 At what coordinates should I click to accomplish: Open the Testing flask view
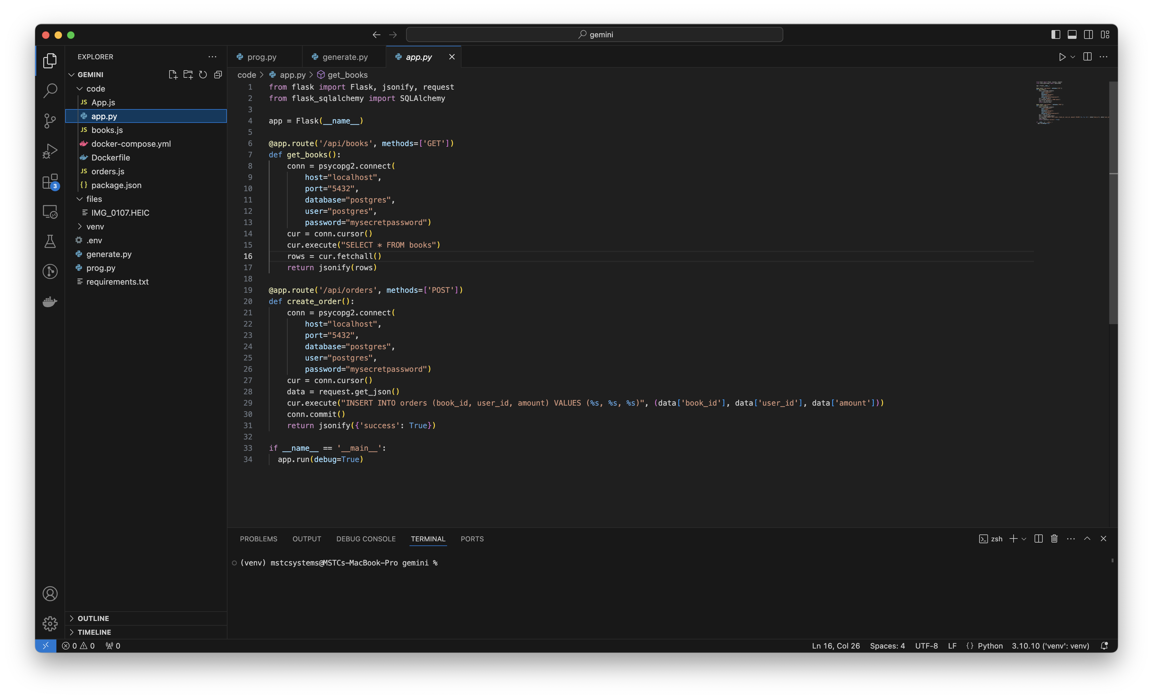point(50,242)
